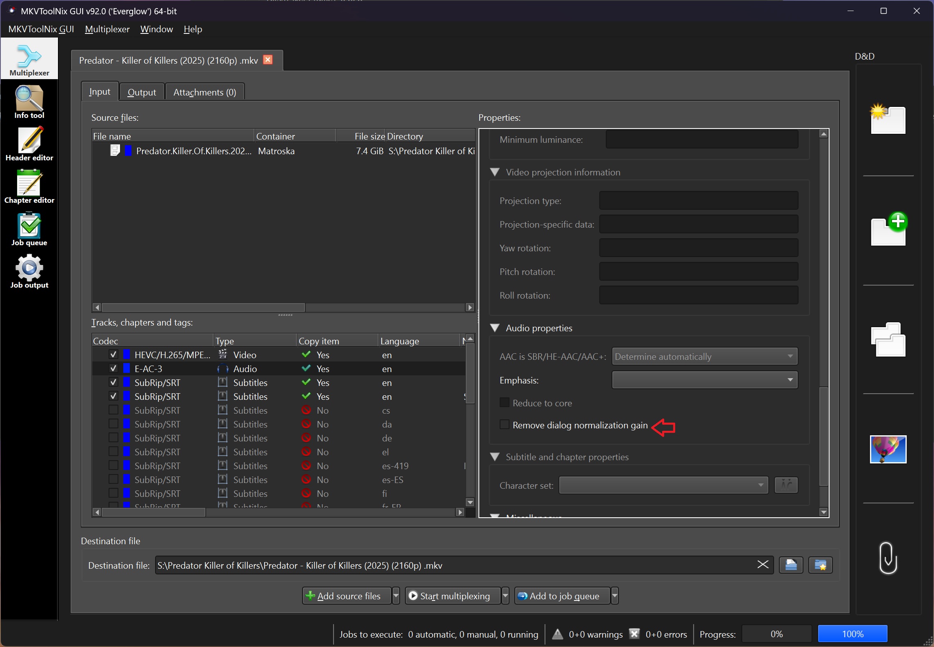The width and height of the screenshot is (934, 647).
Task: Uncheck the HEVC/H.265 video track
Action: click(113, 355)
